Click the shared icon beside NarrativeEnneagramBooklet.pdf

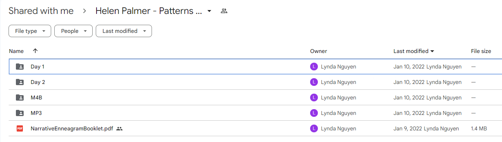click(x=119, y=128)
